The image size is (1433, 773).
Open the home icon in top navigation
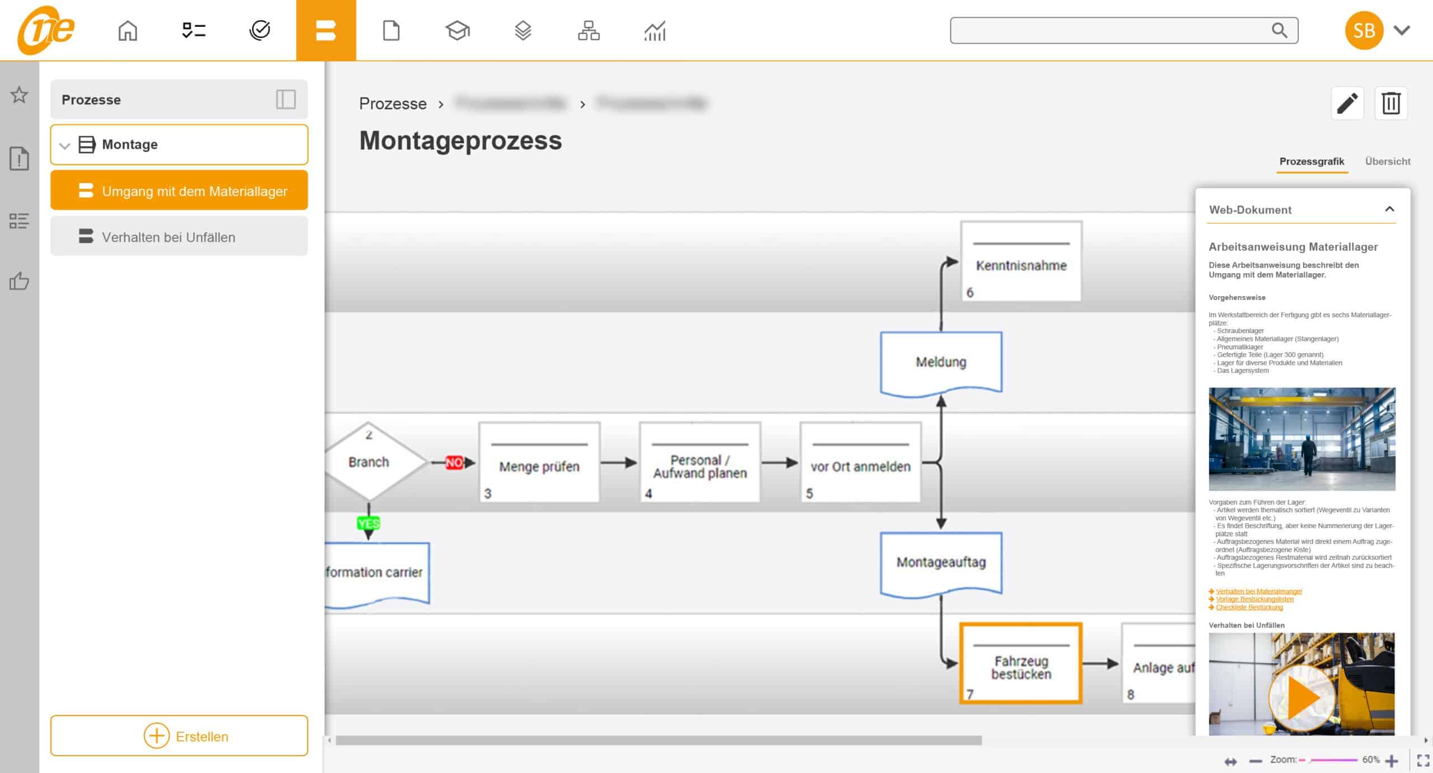coord(128,30)
